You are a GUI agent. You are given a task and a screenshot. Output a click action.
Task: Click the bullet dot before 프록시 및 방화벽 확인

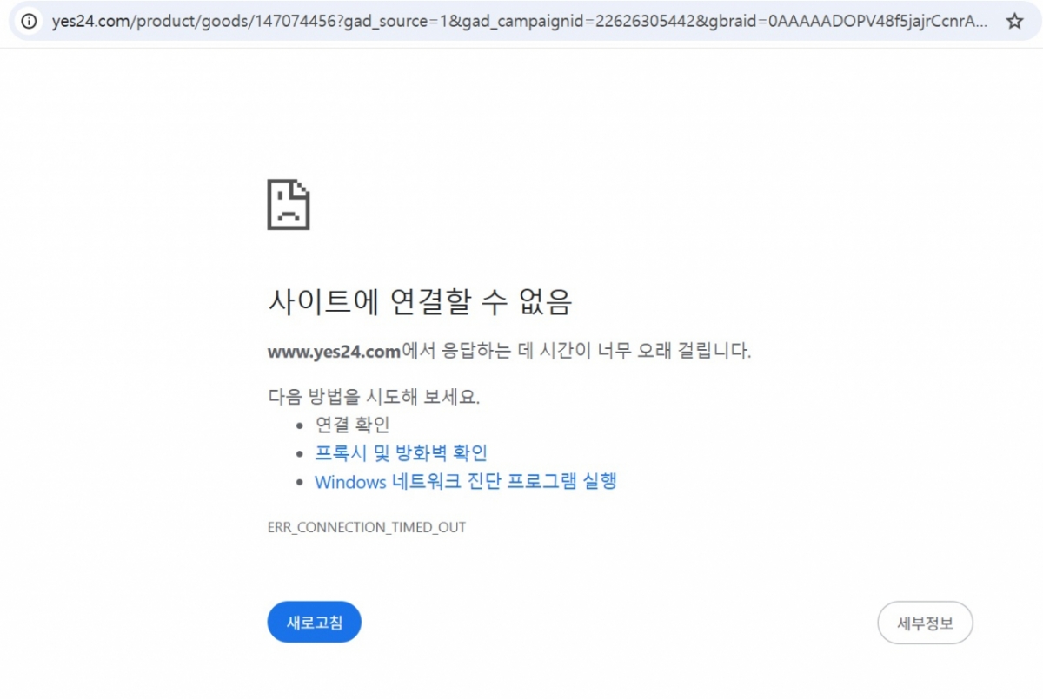point(299,454)
